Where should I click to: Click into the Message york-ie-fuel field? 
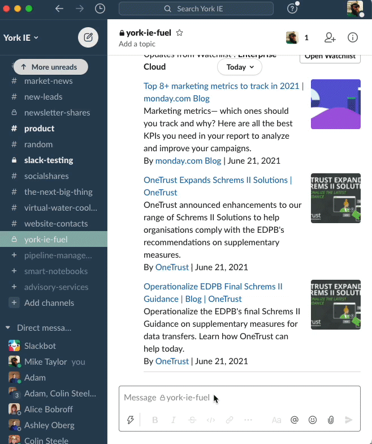(x=240, y=398)
